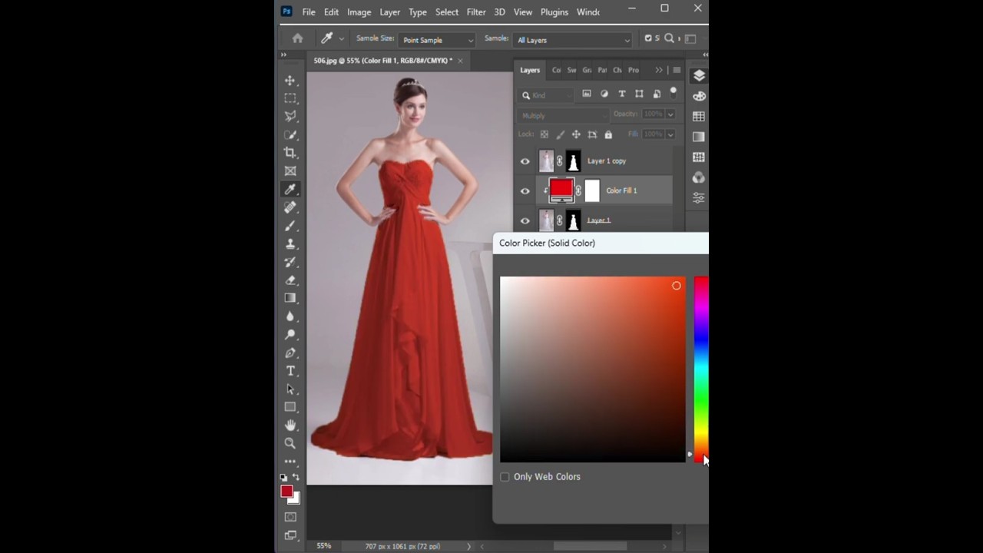This screenshot has width=983, height=553.
Task: Toggle layer filtering on/off switch
Action: point(674,92)
